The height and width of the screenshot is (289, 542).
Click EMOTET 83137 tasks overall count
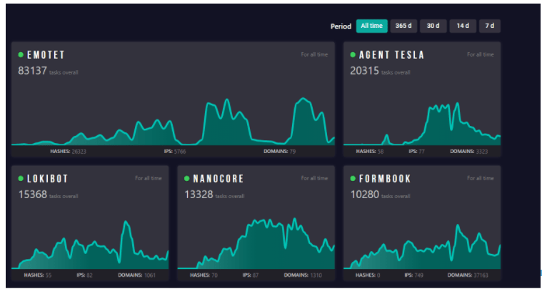(x=48, y=71)
